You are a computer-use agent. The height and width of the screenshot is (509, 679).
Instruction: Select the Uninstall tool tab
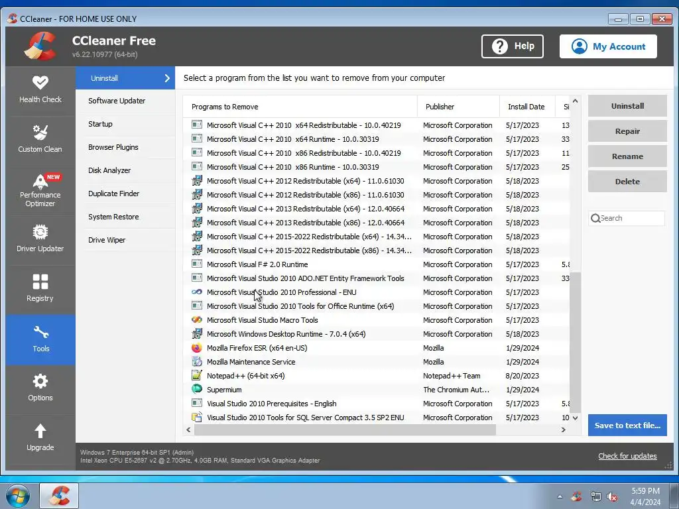tap(125, 78)
